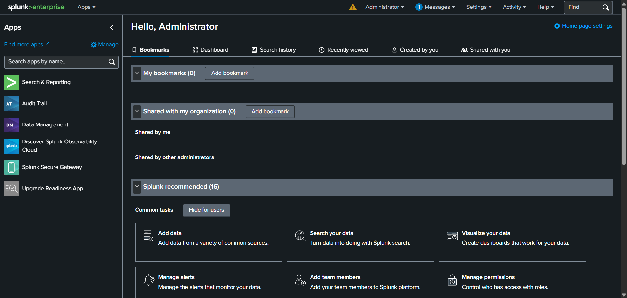Click the blue Messages count badge
This screenshot has height=298, width=627.
click(x=419, y=7)
